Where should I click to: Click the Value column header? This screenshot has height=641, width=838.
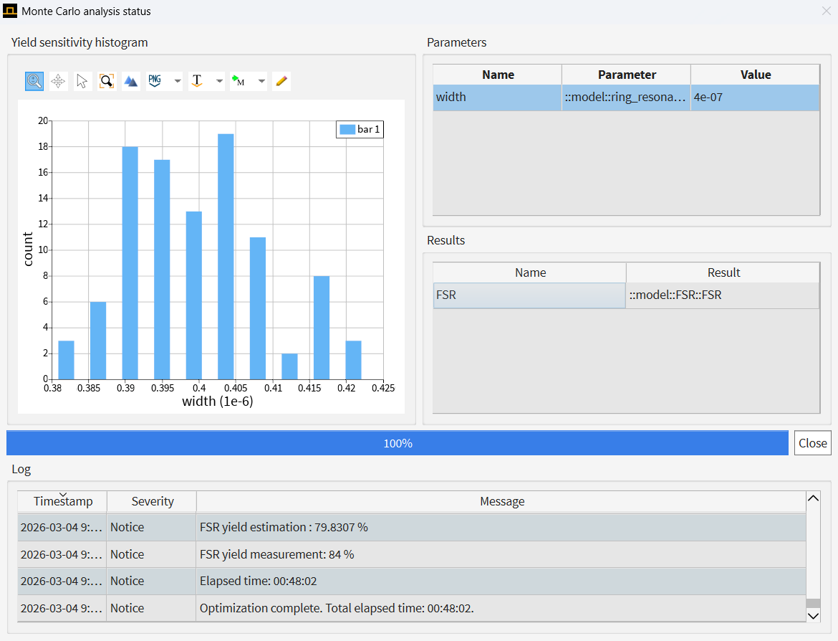755,75
